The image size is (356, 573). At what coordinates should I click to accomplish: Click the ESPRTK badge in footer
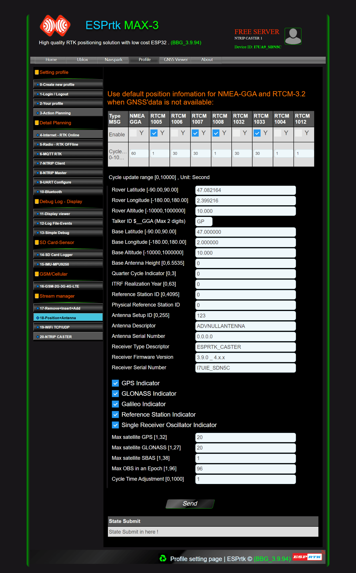pyautogui.click(x=307, y=557)
